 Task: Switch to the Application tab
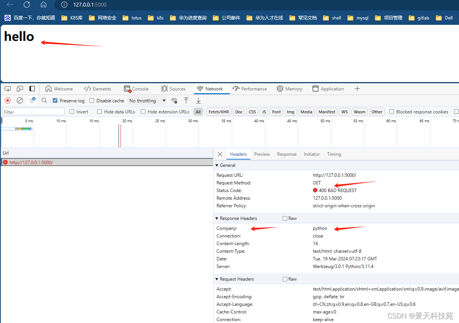click(328, 89)
